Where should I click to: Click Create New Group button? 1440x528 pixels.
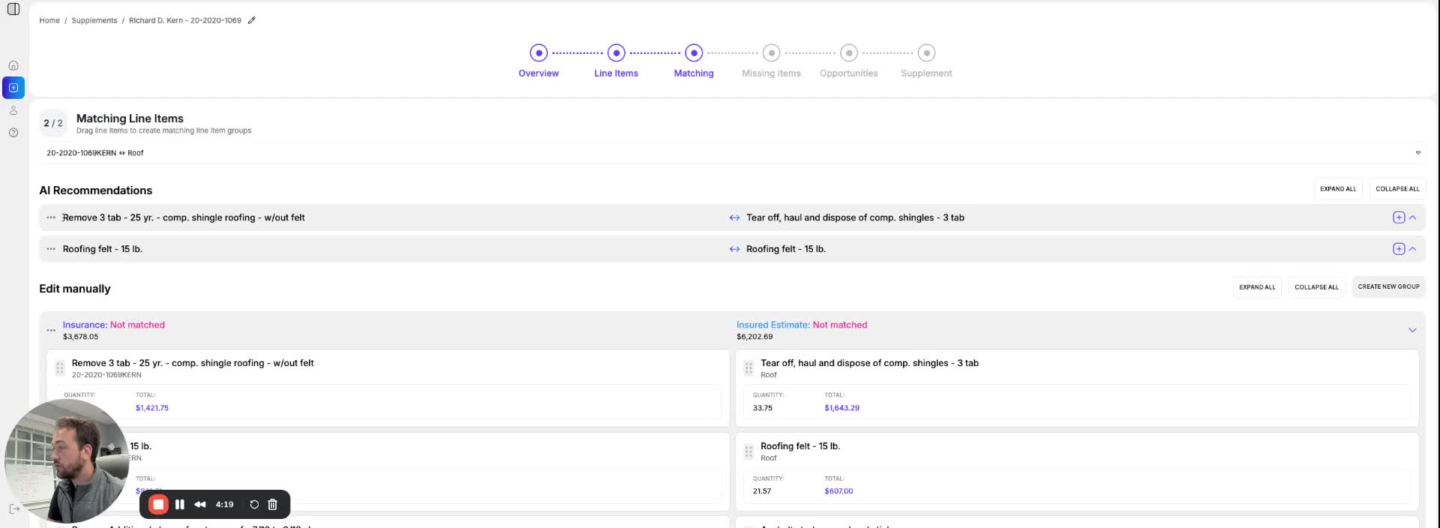point(1388,286)
